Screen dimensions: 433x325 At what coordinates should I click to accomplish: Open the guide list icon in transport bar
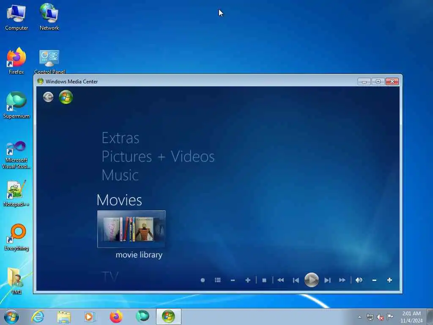coord(218,280)
